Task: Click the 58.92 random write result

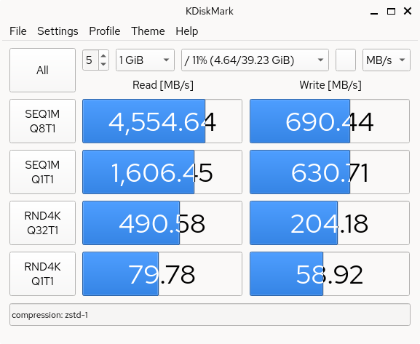Action: click(330, 273)
